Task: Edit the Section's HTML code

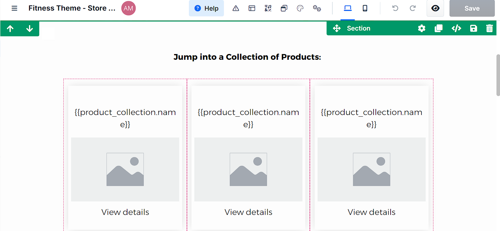Action: pos(456,28)
